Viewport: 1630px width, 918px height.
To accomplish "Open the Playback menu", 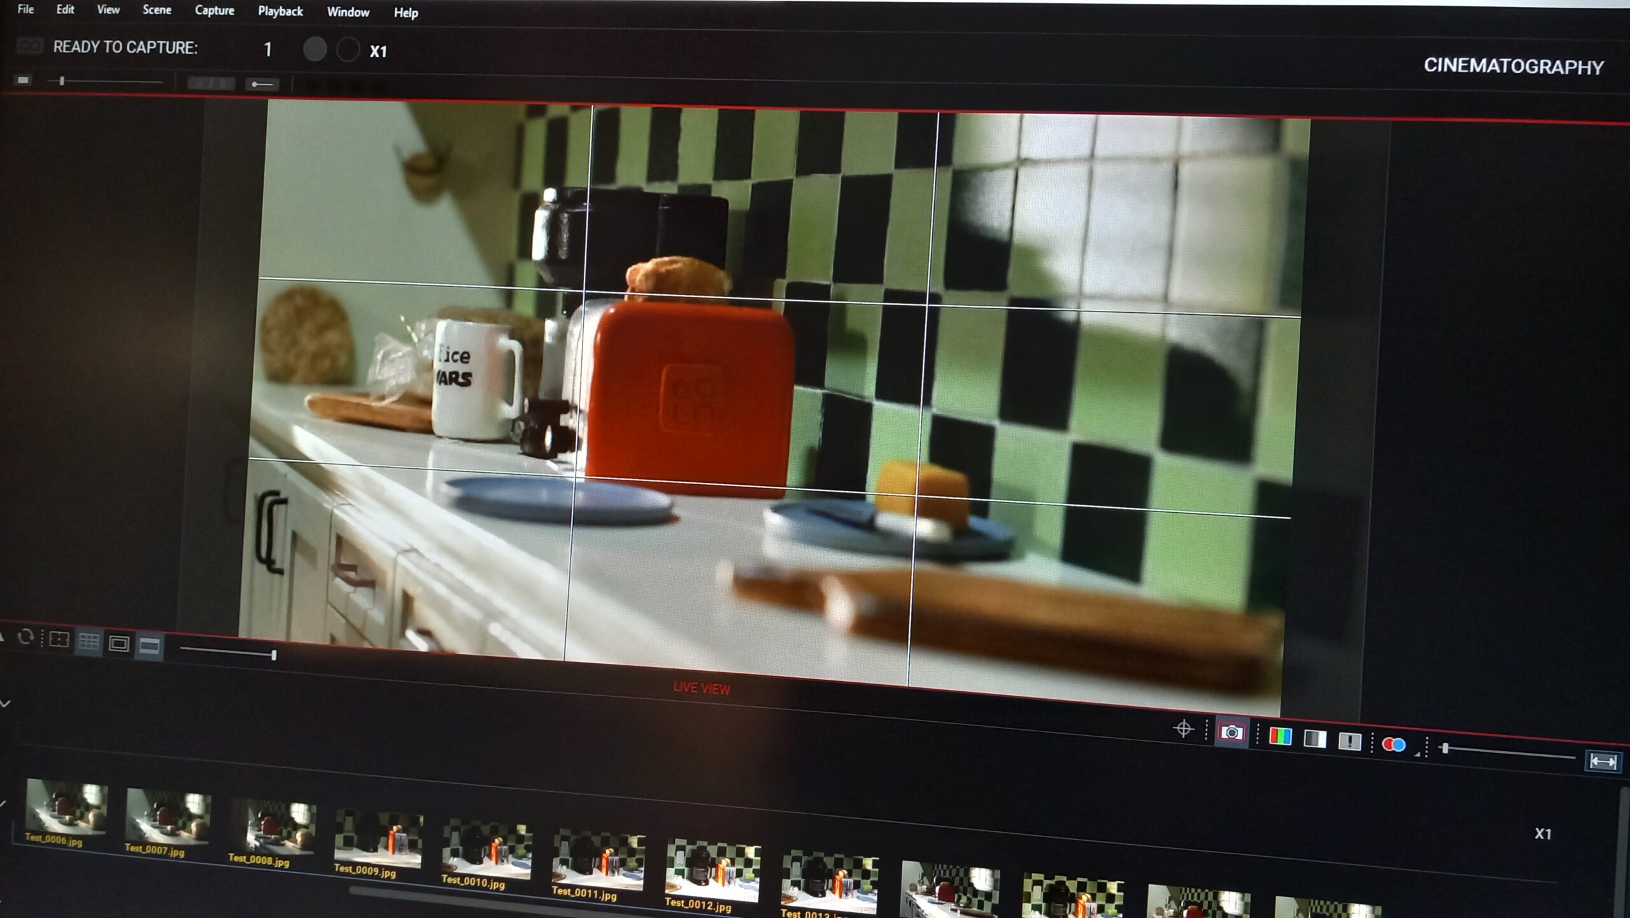I will coord(280,11).
